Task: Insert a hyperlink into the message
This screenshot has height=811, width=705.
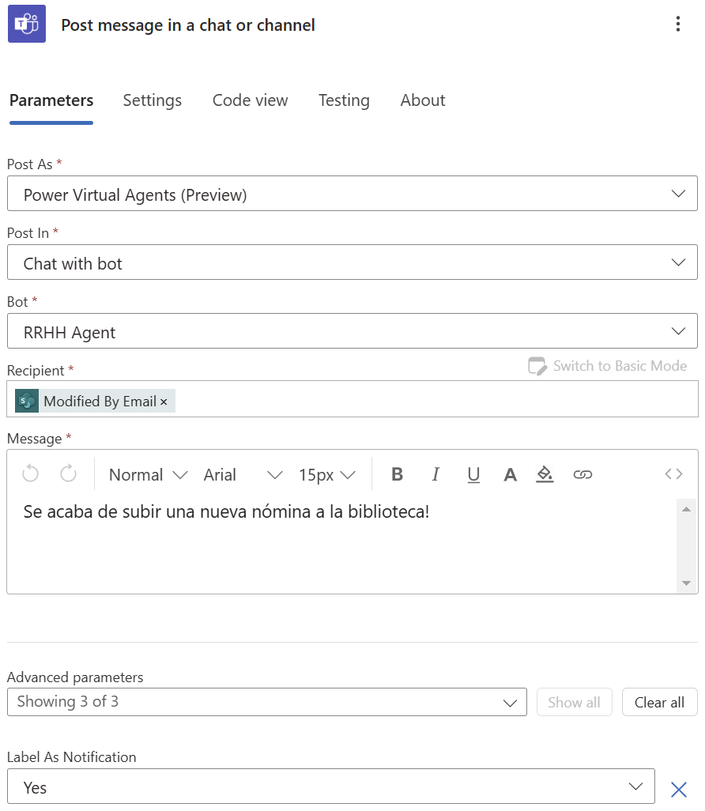Action: point(583,473)
